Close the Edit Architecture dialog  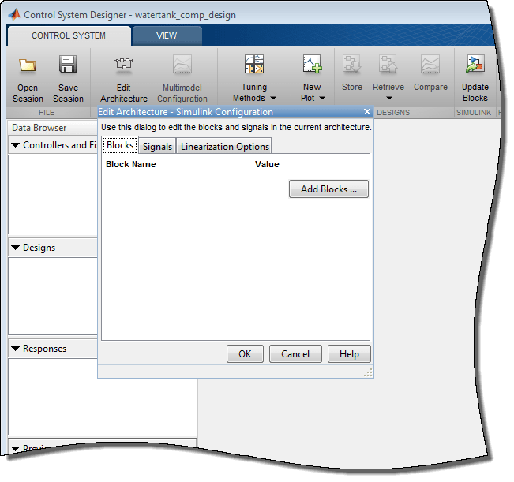click(367, 112)
